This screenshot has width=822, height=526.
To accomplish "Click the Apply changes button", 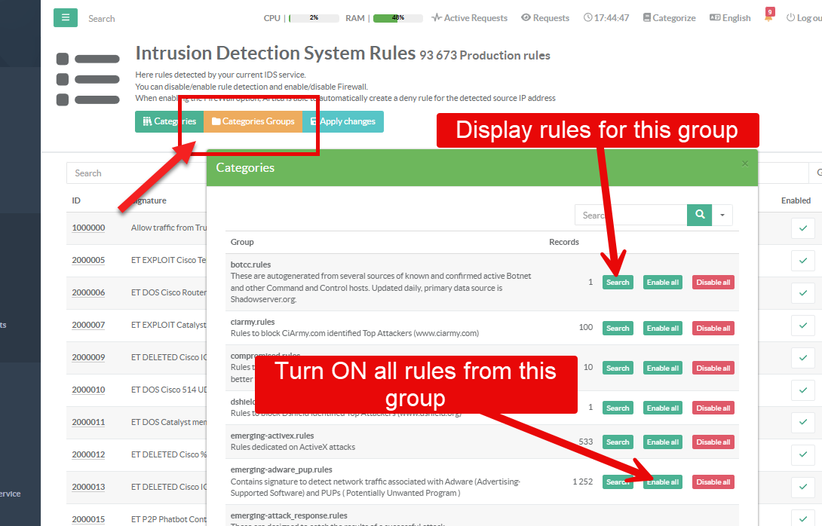I will [x=343, y=121].
